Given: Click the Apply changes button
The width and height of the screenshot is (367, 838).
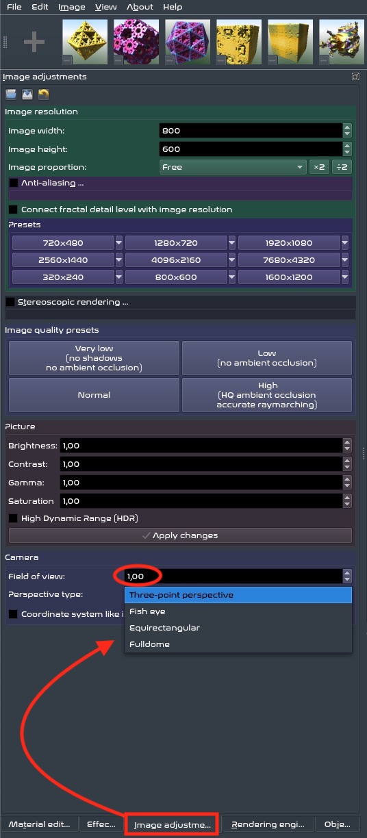Looking at the screenshot, I should point(180,535).
